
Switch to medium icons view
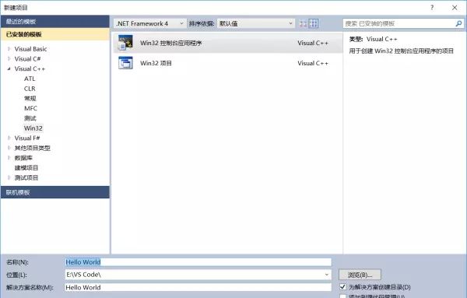coord(314,23)
